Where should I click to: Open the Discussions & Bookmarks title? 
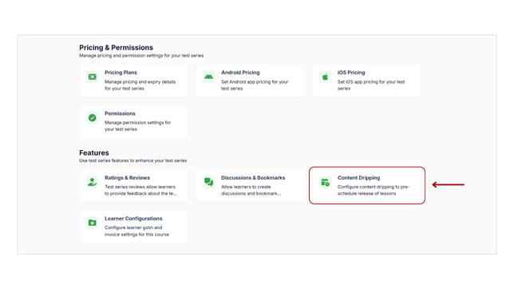[253, 178]
